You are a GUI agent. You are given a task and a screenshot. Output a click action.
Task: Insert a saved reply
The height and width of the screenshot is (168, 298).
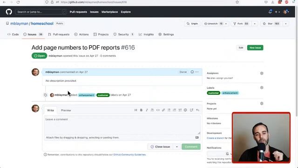(x=197, y=110)
